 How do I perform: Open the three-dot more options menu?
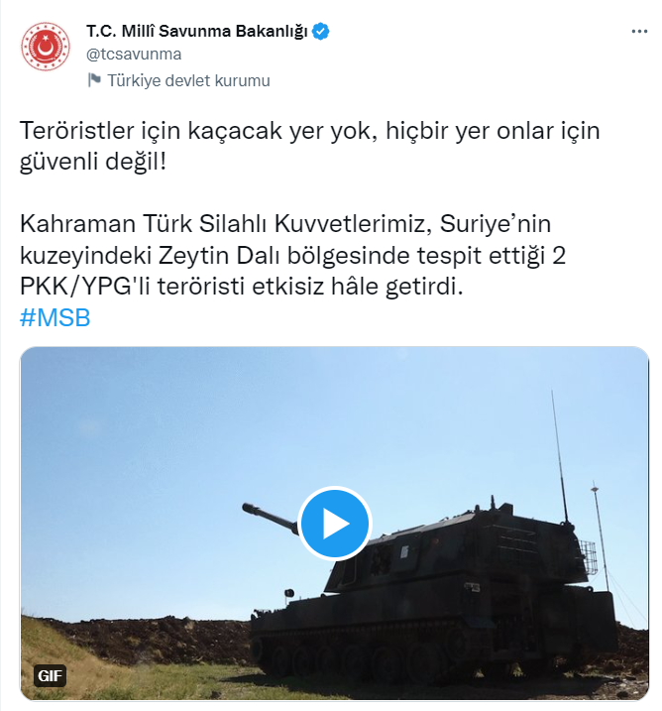(x=639, y=32)
